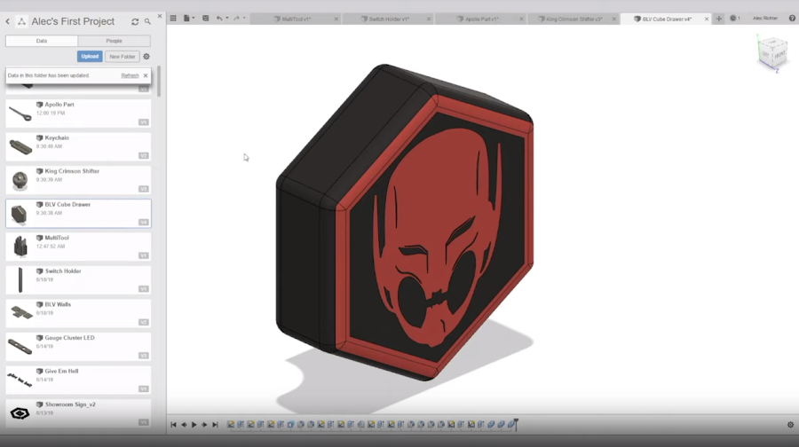The width and height of the screenshot is (799, 447).
Task: Step forward one timeline feature
Action: pos(204,425)
